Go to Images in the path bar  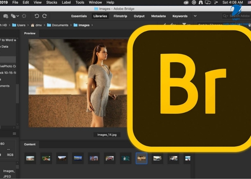(x=84, y=25)
